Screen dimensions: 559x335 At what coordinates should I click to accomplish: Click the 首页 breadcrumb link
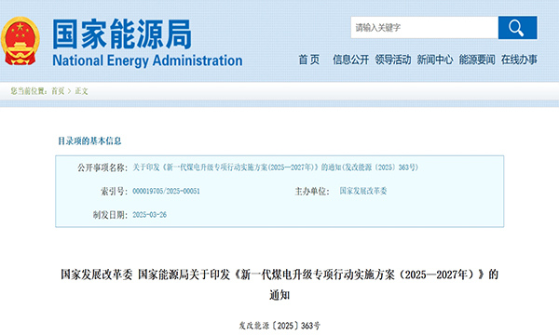[58, 91]
